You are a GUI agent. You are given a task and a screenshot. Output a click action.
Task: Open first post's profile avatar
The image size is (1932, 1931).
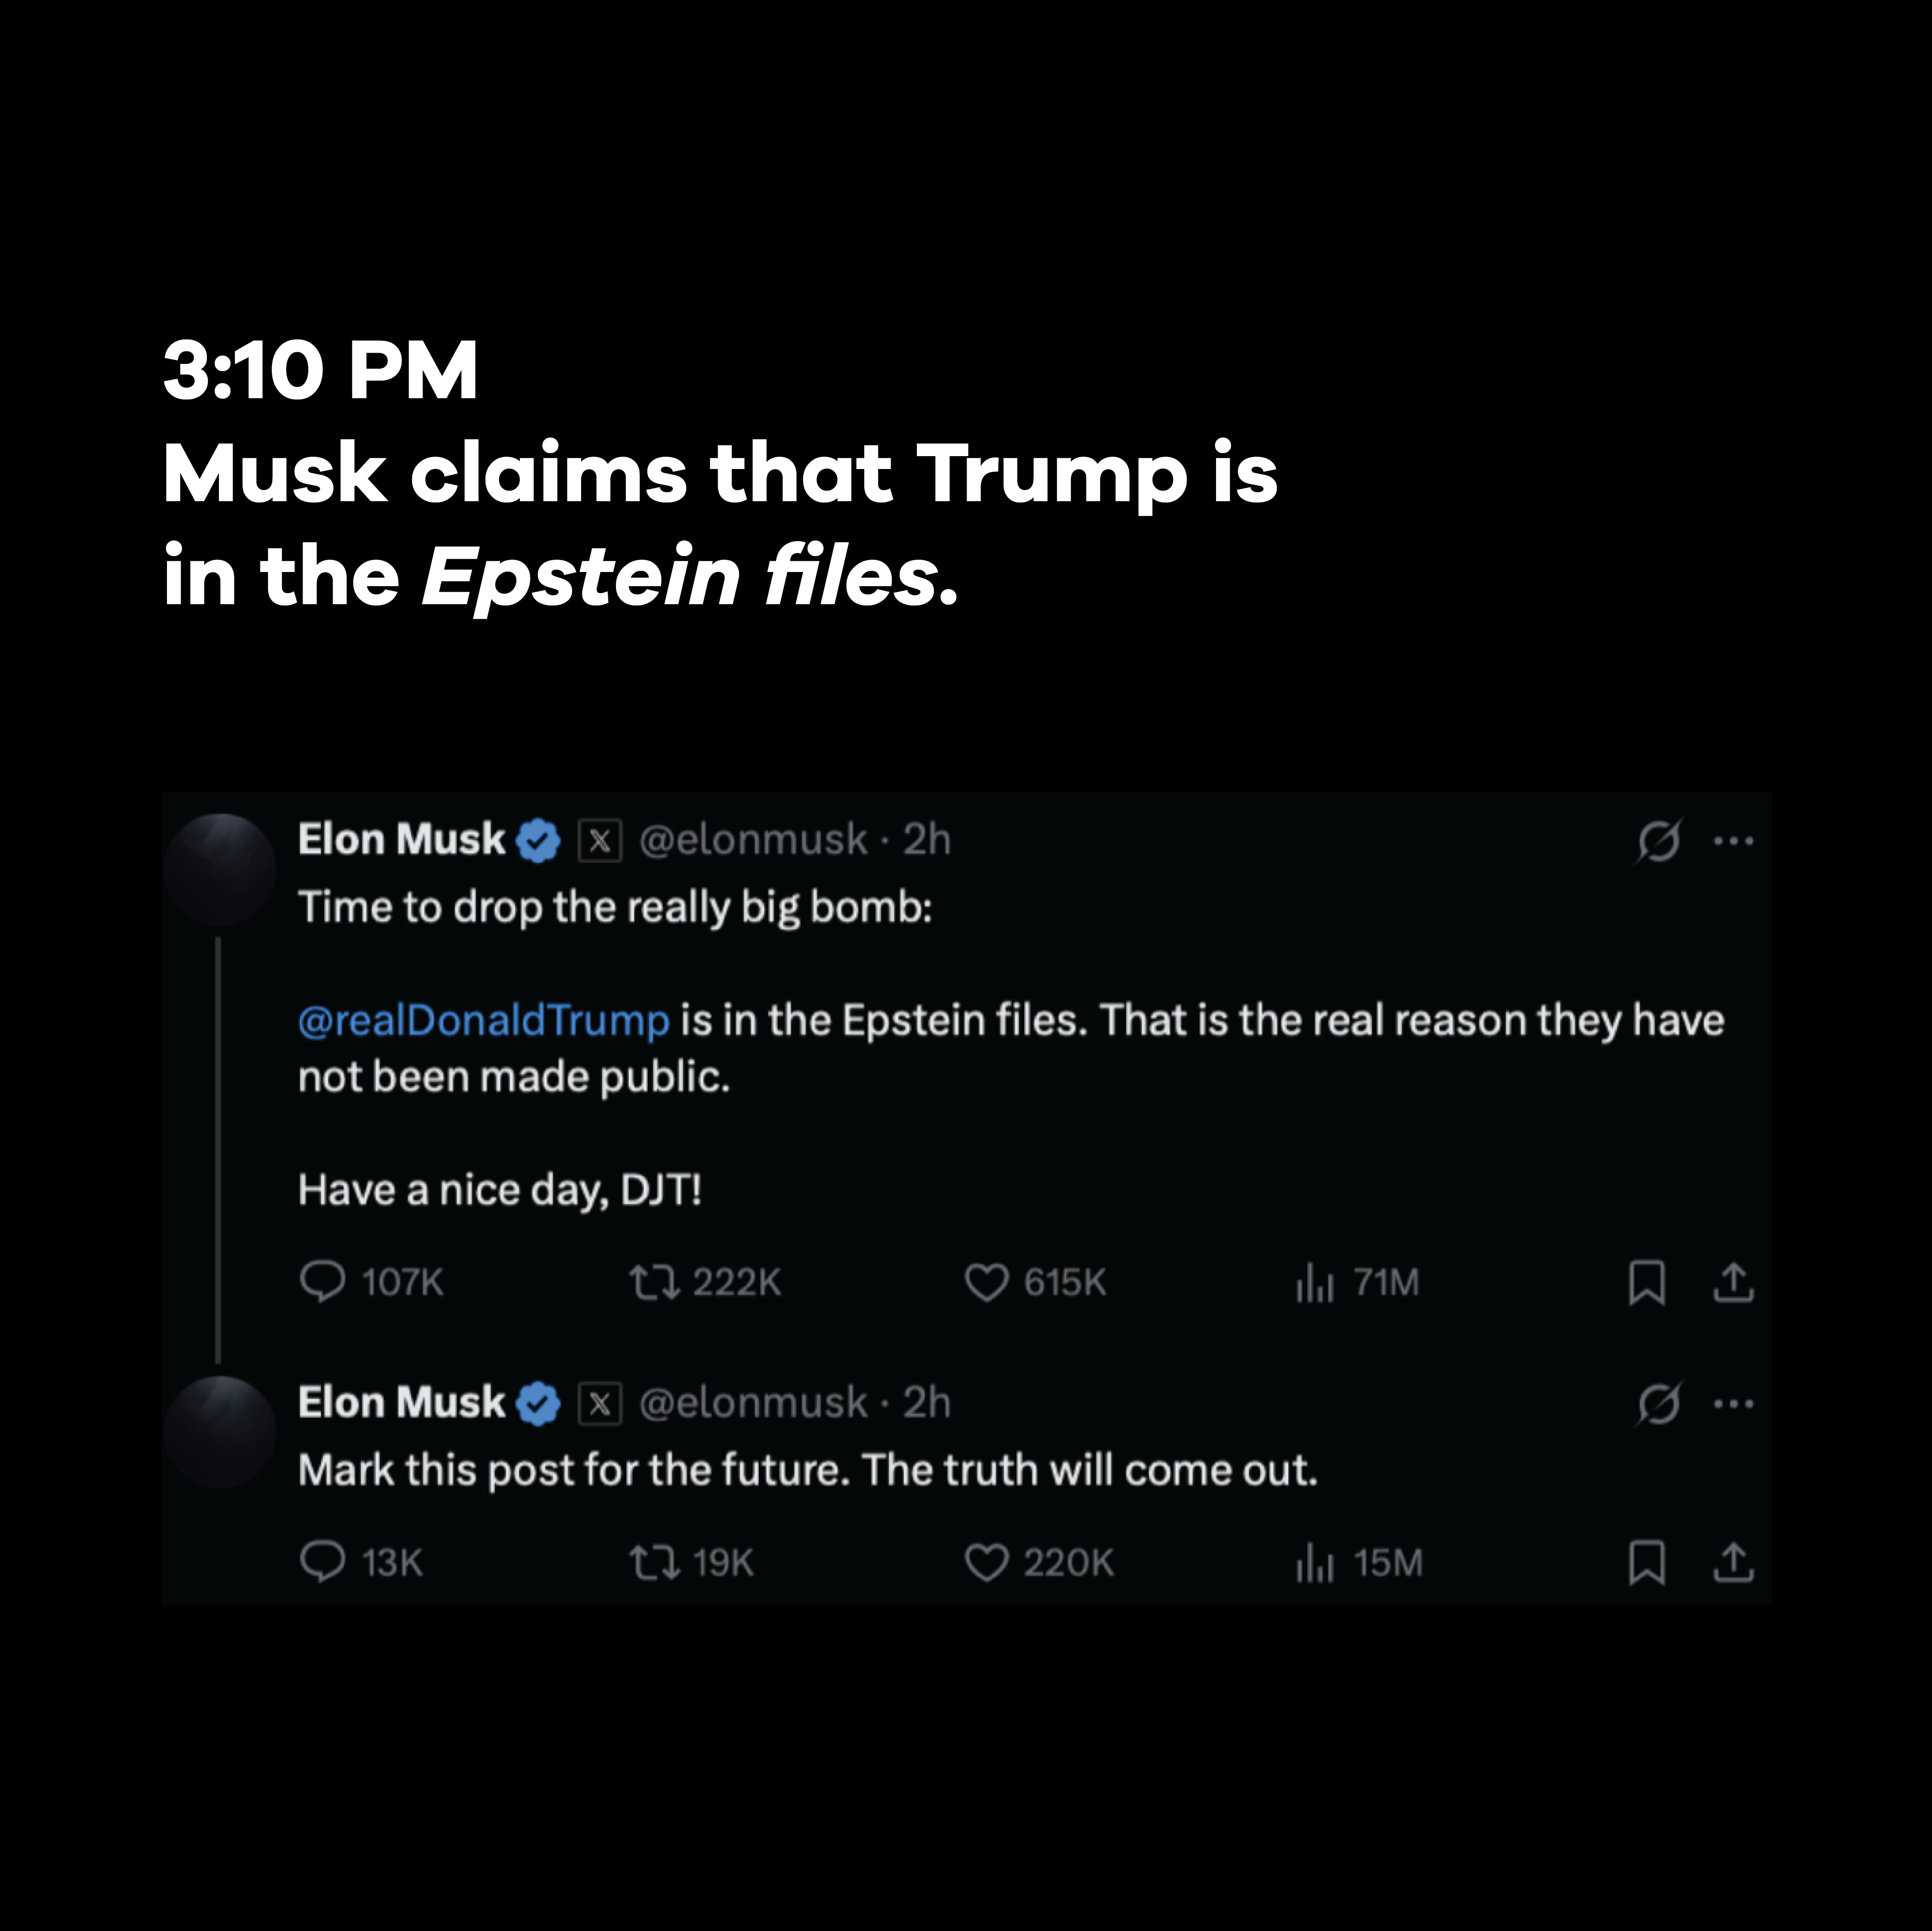[221, 868]
